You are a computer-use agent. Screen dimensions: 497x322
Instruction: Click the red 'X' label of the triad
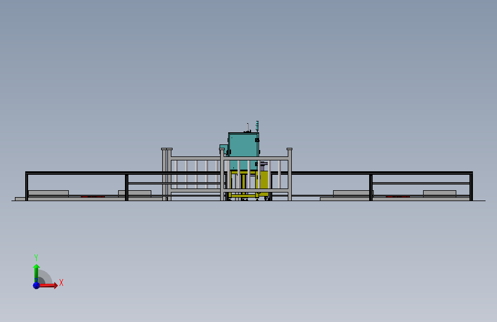tap(61, 282)
